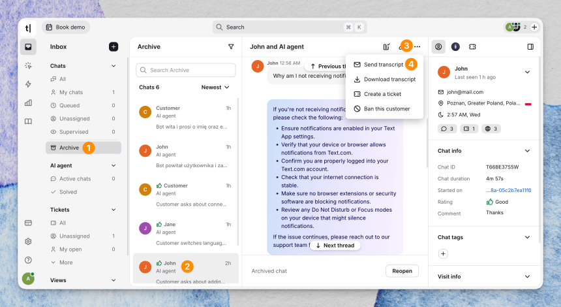Click the Reopen button
Screen dimensions: 561x307
402,271
